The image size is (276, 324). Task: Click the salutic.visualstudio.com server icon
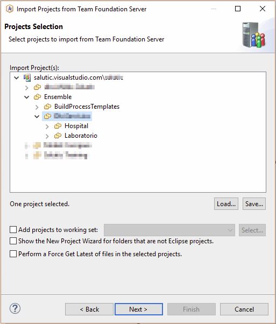[27, 78]
